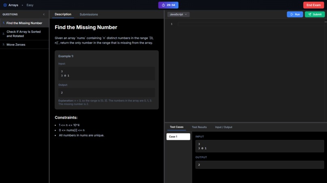Open Check if Array Is Sorted and Rotated

click(24, 34)
